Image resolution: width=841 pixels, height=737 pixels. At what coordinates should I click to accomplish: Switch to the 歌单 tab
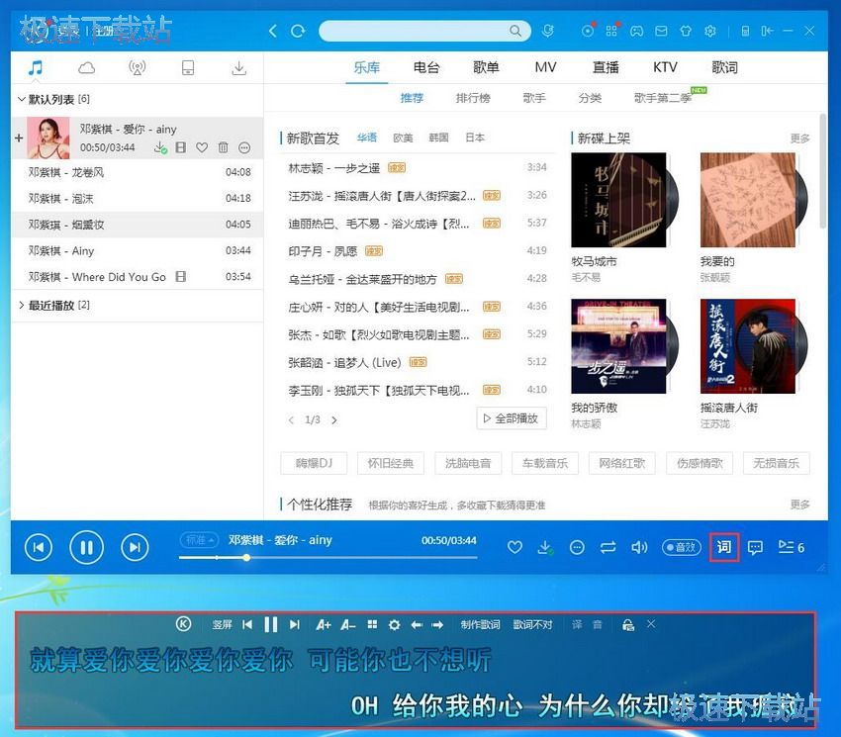click(x=486, y=67)
